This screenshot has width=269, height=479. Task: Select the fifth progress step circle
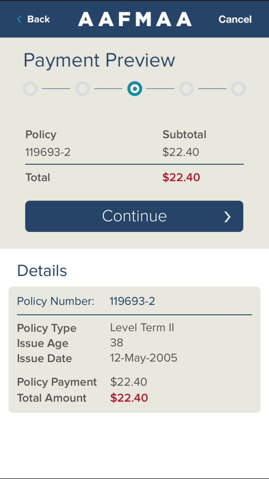coord(239,89)
